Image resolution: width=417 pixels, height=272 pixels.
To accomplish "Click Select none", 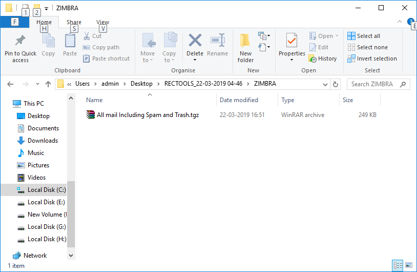I will 367,47.
